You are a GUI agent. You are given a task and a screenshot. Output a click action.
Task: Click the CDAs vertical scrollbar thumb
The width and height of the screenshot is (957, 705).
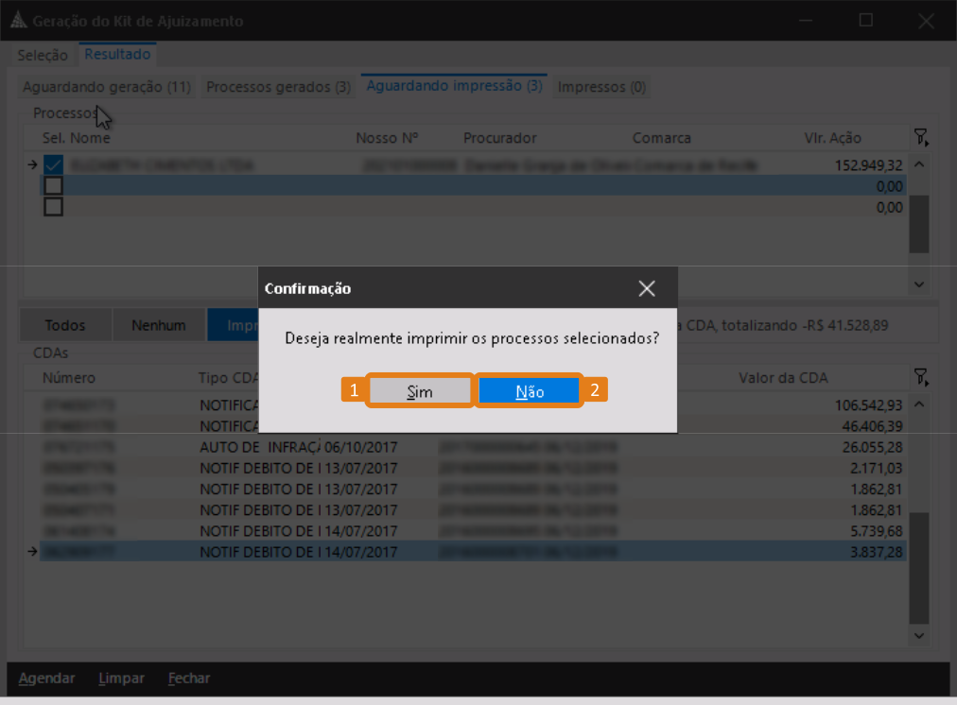[x=919, y=568]
